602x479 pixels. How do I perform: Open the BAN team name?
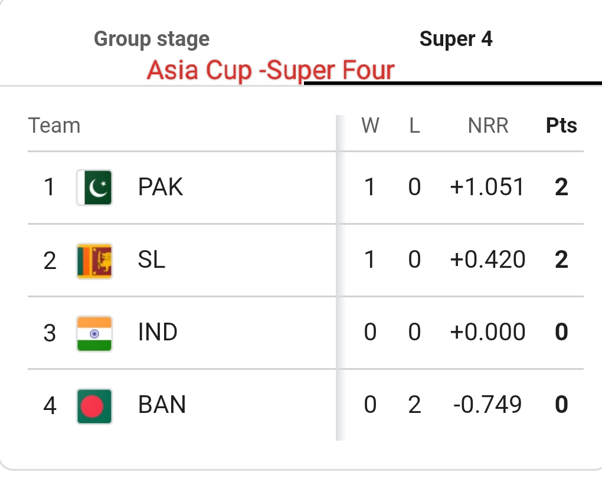point(162,405)
